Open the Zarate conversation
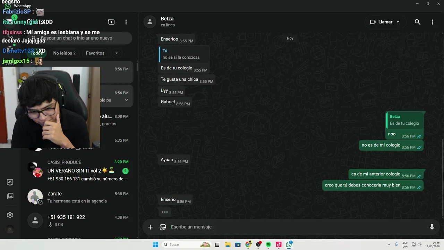Viewport: 444px width, 250px height. [x=79, y=197]
